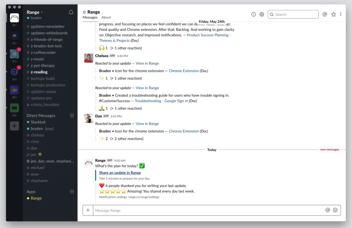Open the private x-beta_founders channel
Viewport: 352px width, 228px height.
pos(45,105)
